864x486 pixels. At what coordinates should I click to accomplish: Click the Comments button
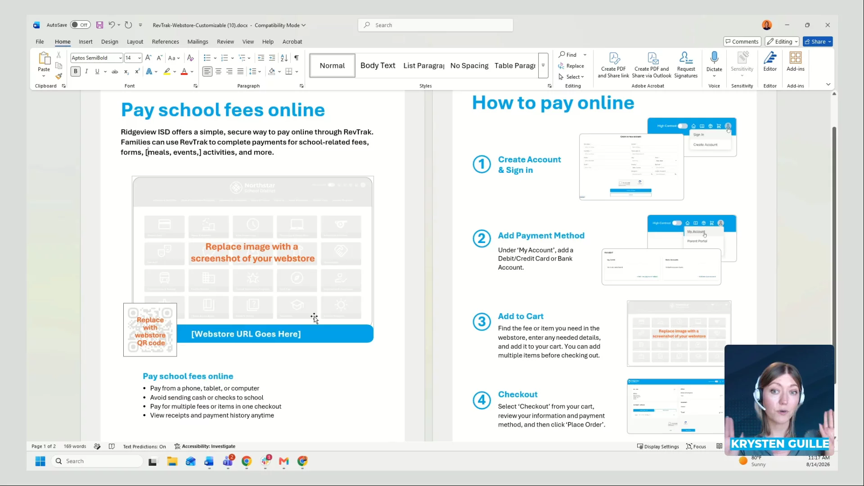742,42
